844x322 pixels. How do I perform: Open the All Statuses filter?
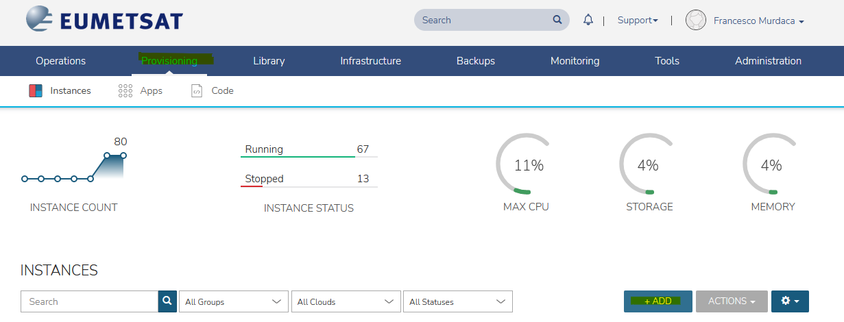coord(457,301)
